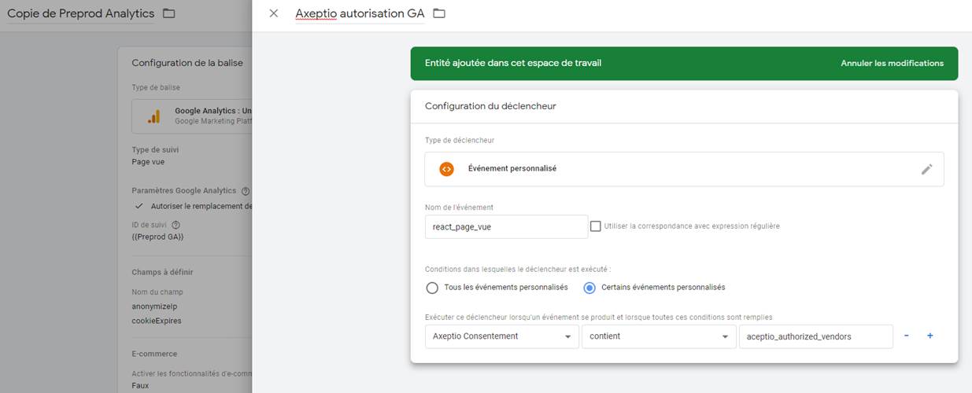Edit the trigger type with the pencil icon

pos(926,169)
